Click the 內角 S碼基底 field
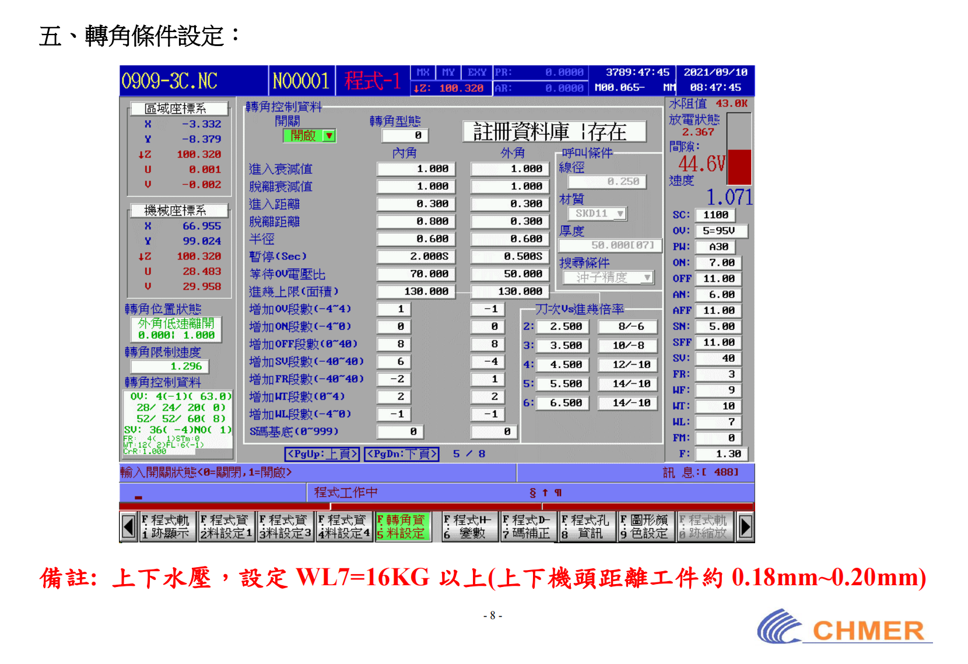 pos(400,432)
